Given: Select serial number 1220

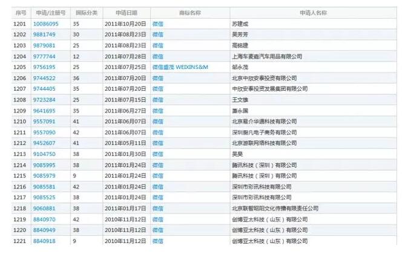Looking at the screenshot, I should (20, 230).
